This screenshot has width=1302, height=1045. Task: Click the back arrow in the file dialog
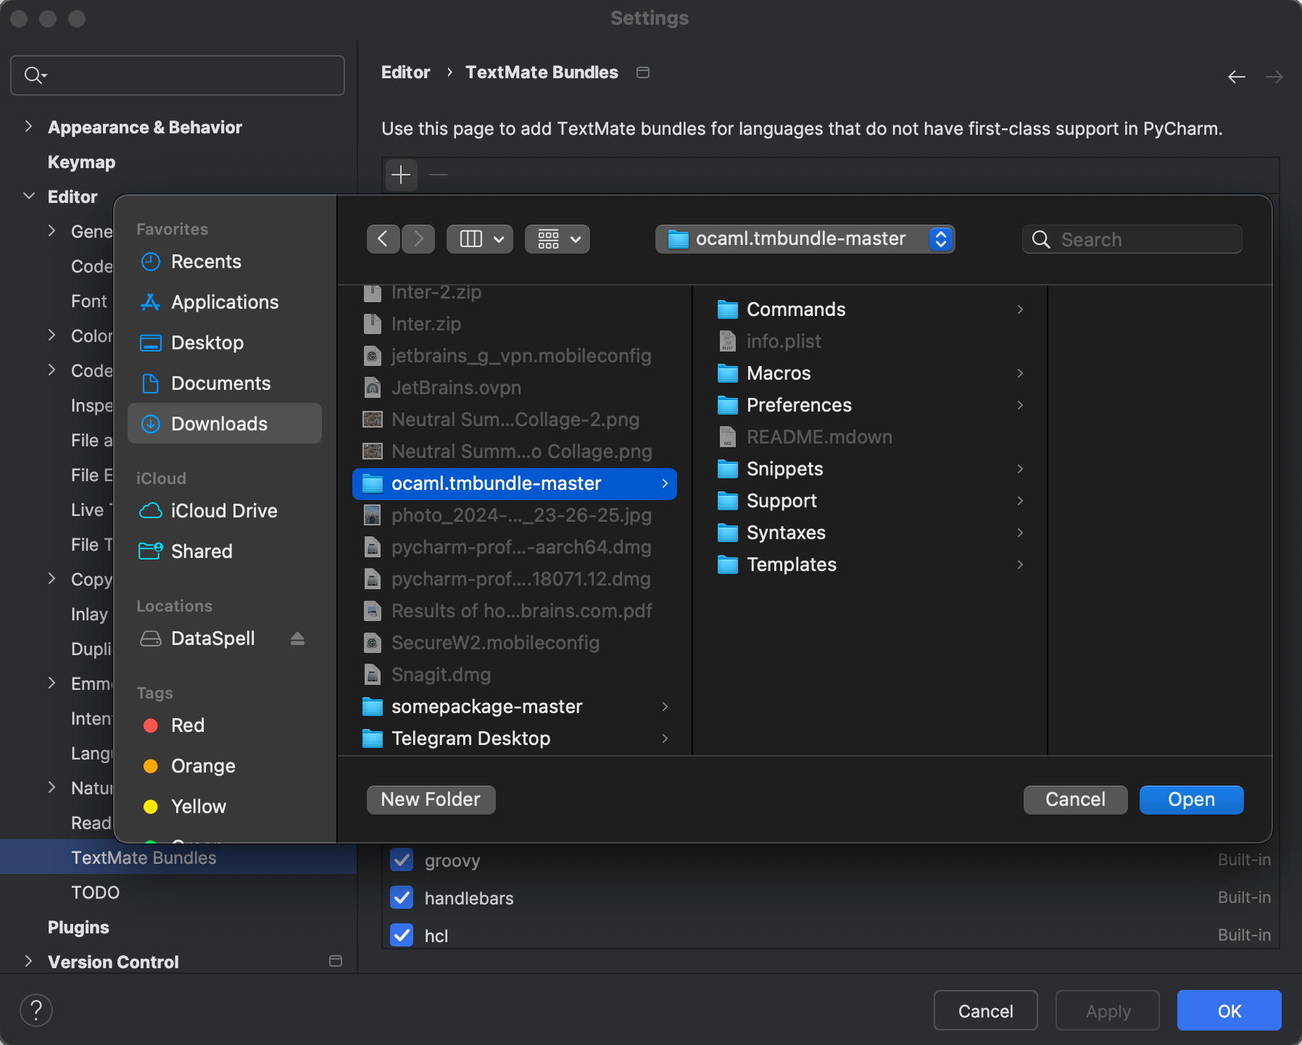(383, 239)
